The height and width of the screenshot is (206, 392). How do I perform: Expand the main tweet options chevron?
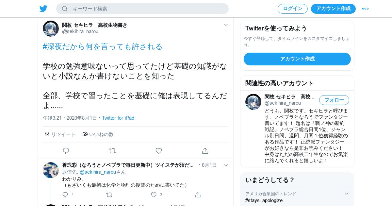pos(226,25)
